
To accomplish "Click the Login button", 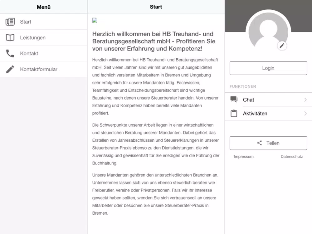I will 268,68.
